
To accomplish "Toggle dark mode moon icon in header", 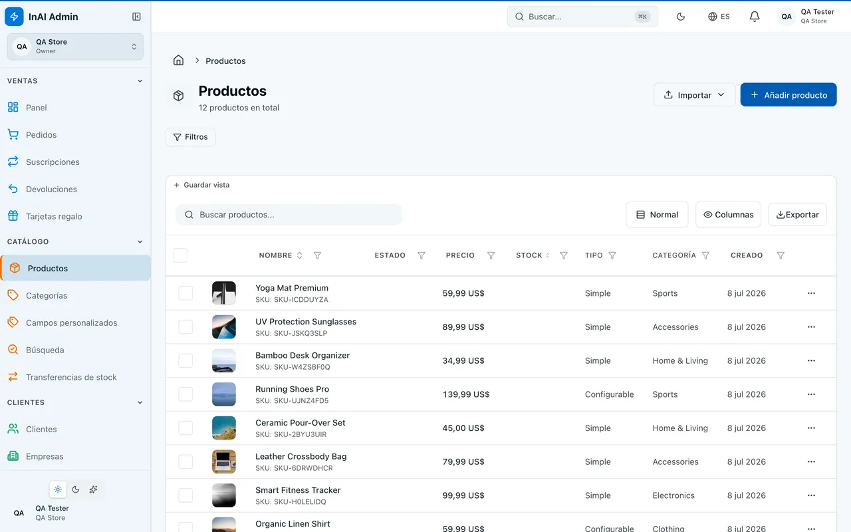I will click(x=681, y=17).
